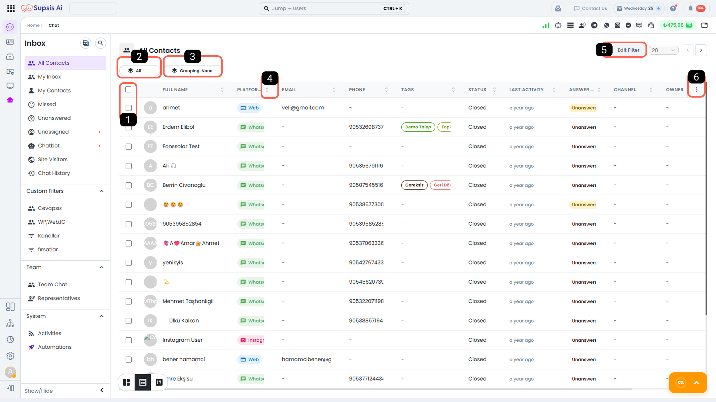Check the box for ahmet row
Image resolution: width=716 pixels, height=402 pixels.
point(129,108)
